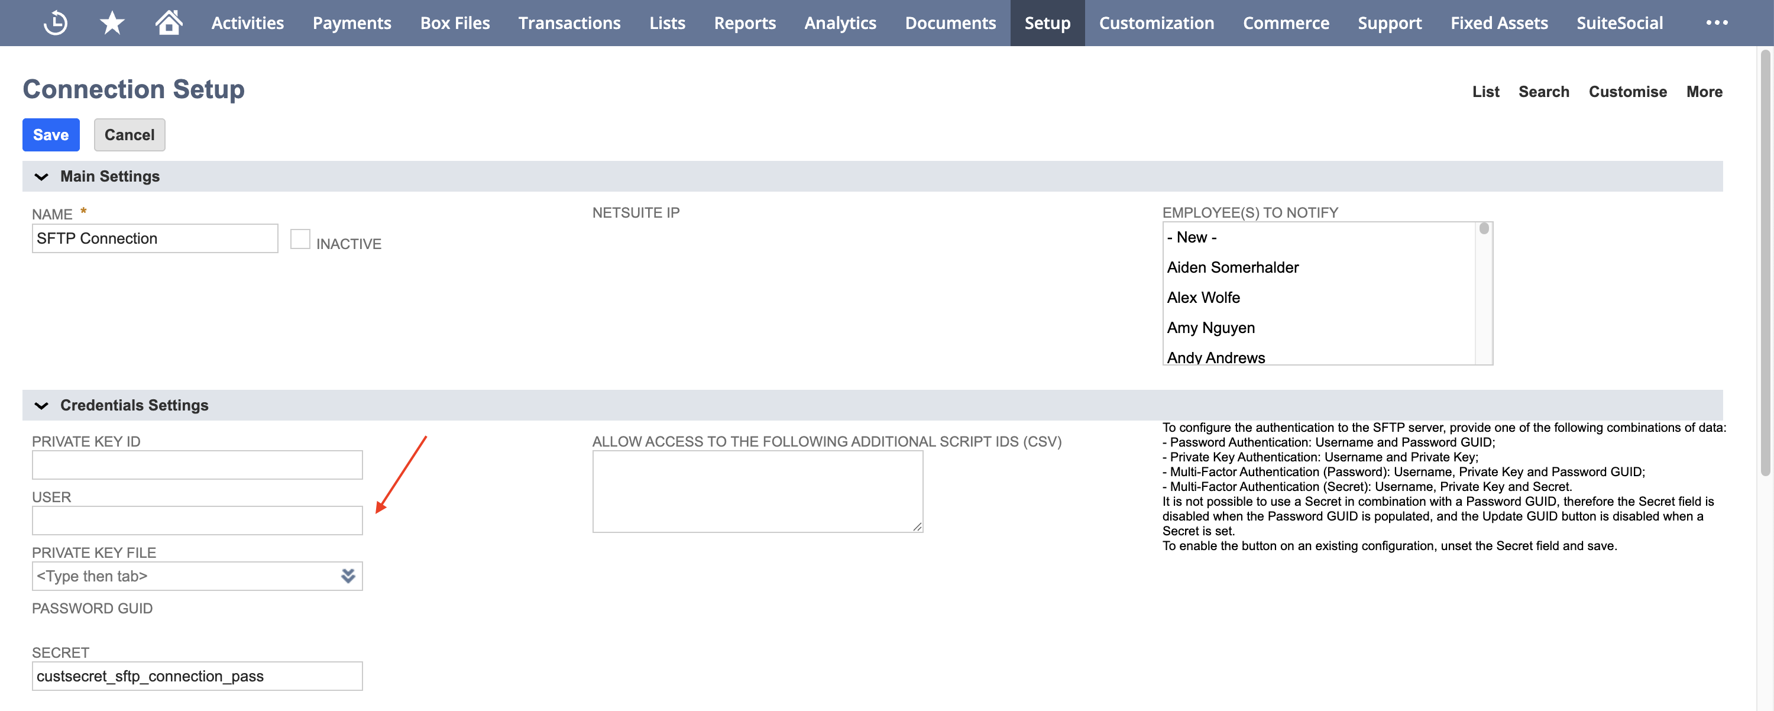Switch to the Transactions menu
Viewport: 1774px width, 711px height.
pos(569,22)
